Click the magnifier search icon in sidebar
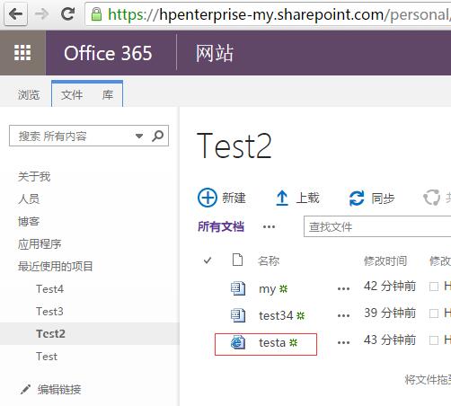451x406 pixels. (x=157, y=136)
